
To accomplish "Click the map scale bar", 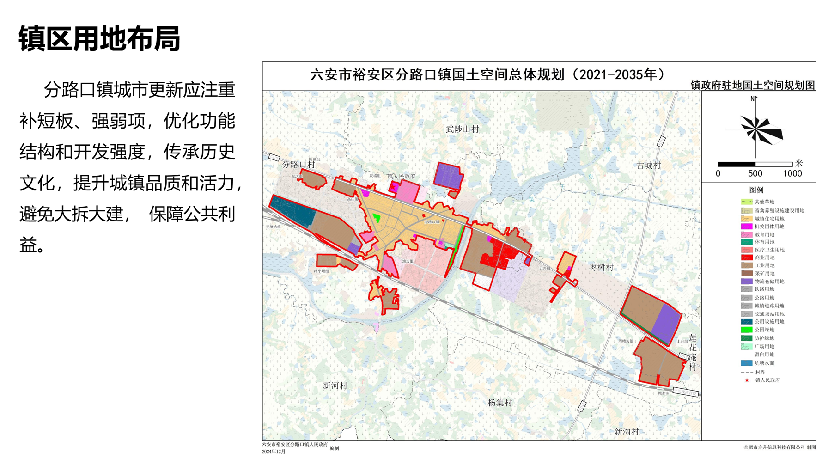I will 755,164.
